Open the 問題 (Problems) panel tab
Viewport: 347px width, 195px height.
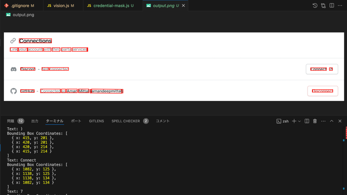tap(11, 121)
